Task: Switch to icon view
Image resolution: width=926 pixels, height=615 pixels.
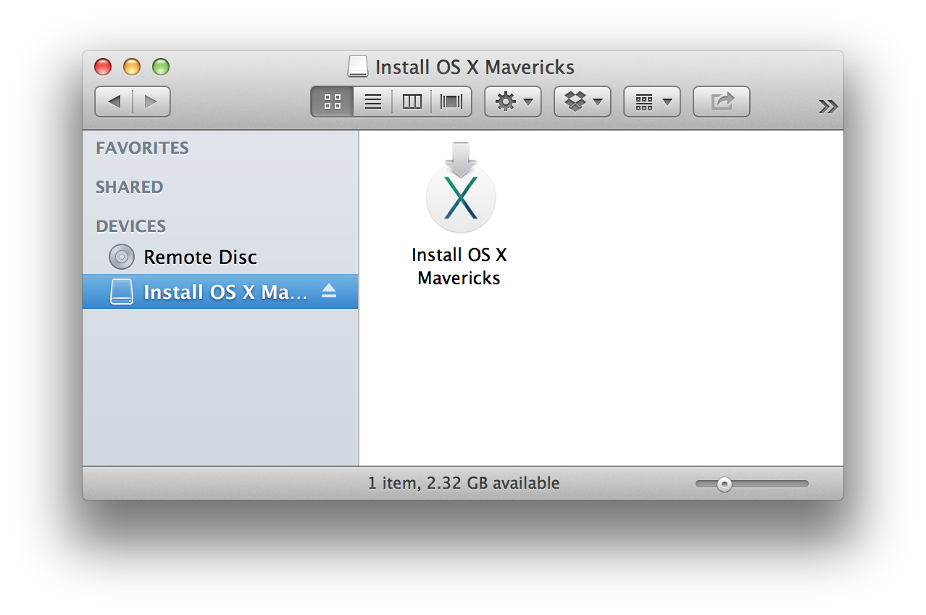Action: point(333,102)
